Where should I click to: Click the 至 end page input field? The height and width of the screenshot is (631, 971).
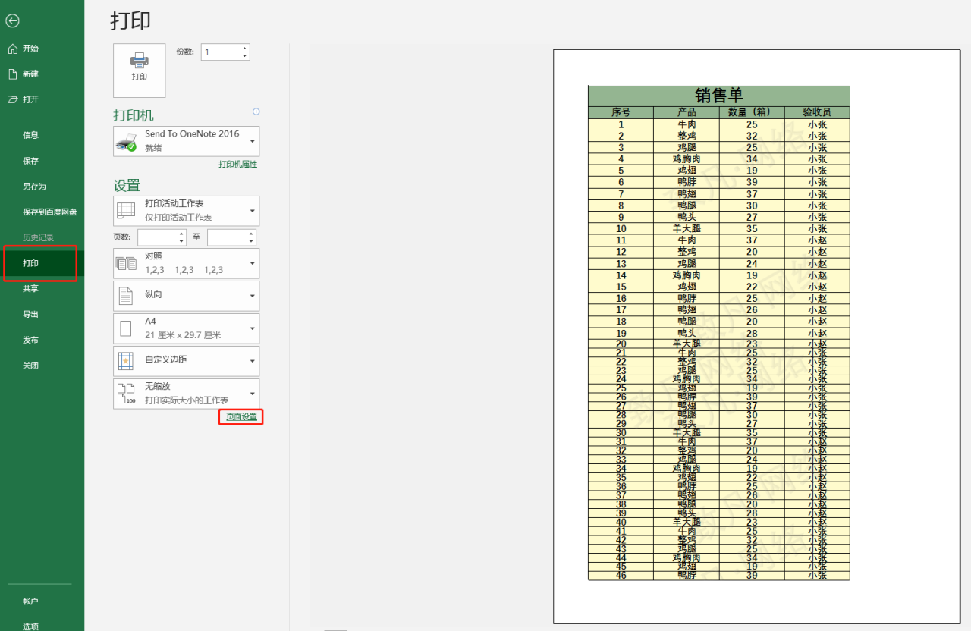[x=227, y=237]
